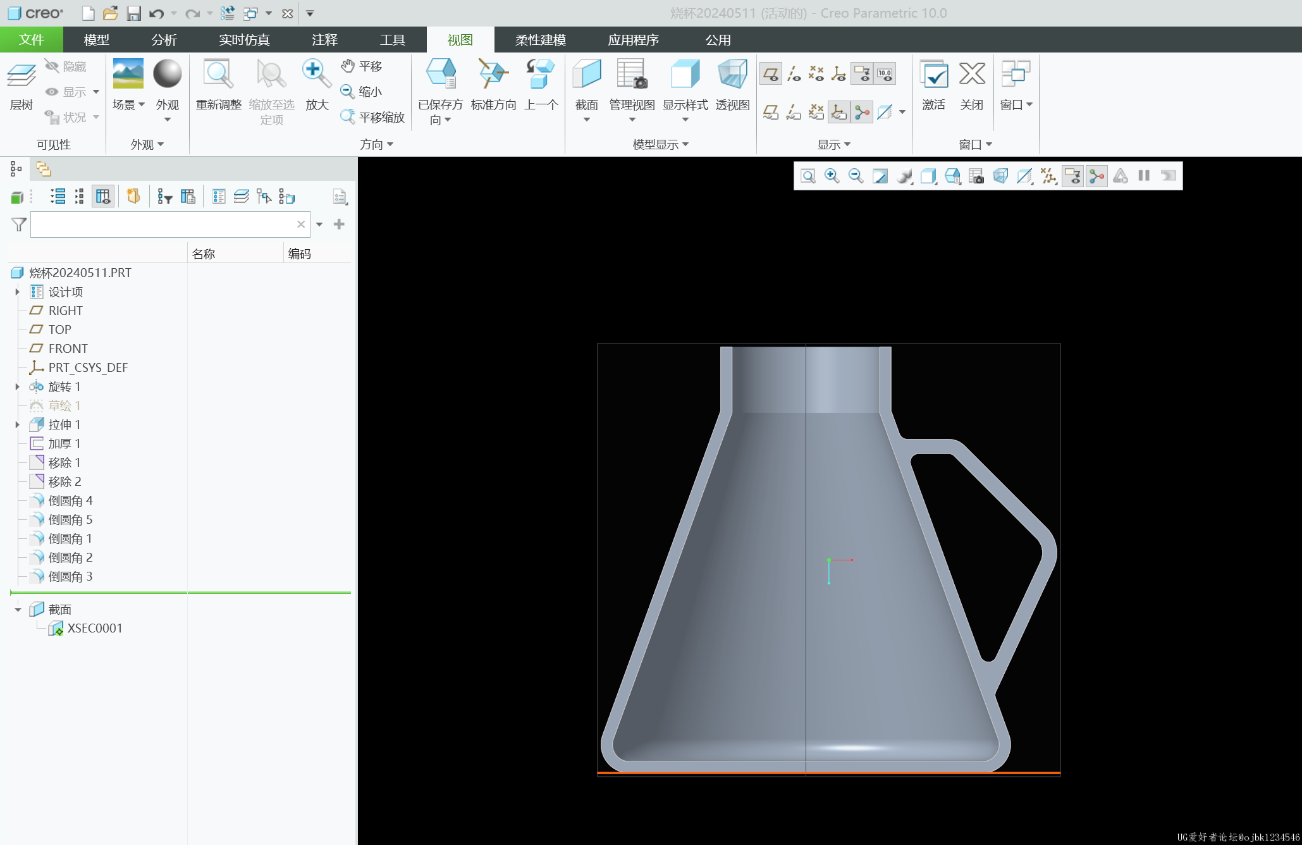Expand the 设计项 tree node
1302x845 pixels.
click(18, 292)
